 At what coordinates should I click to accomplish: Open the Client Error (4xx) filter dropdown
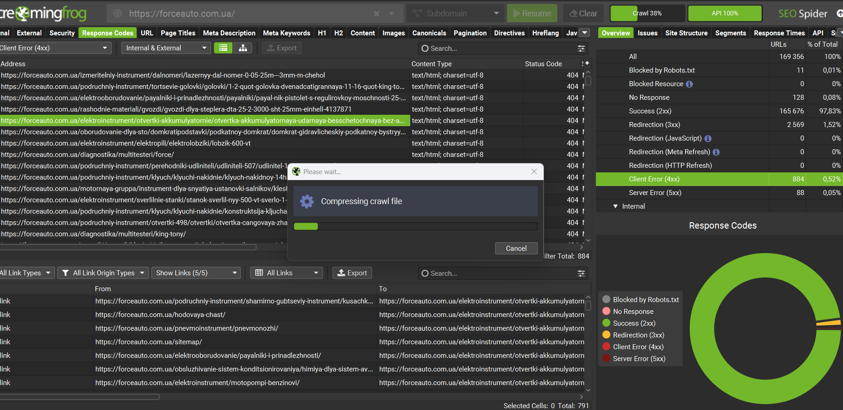click(x=55, y=48)
